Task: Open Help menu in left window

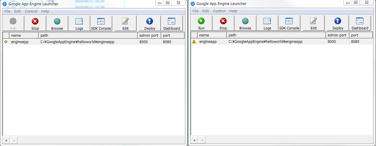Action: point(45,11)
